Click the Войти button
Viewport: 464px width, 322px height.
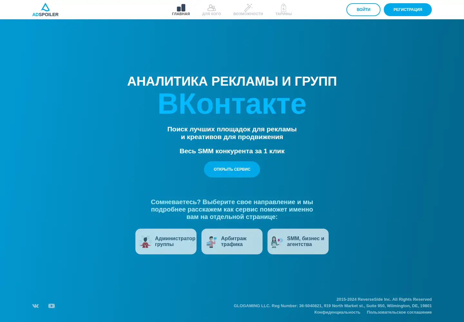363,10
